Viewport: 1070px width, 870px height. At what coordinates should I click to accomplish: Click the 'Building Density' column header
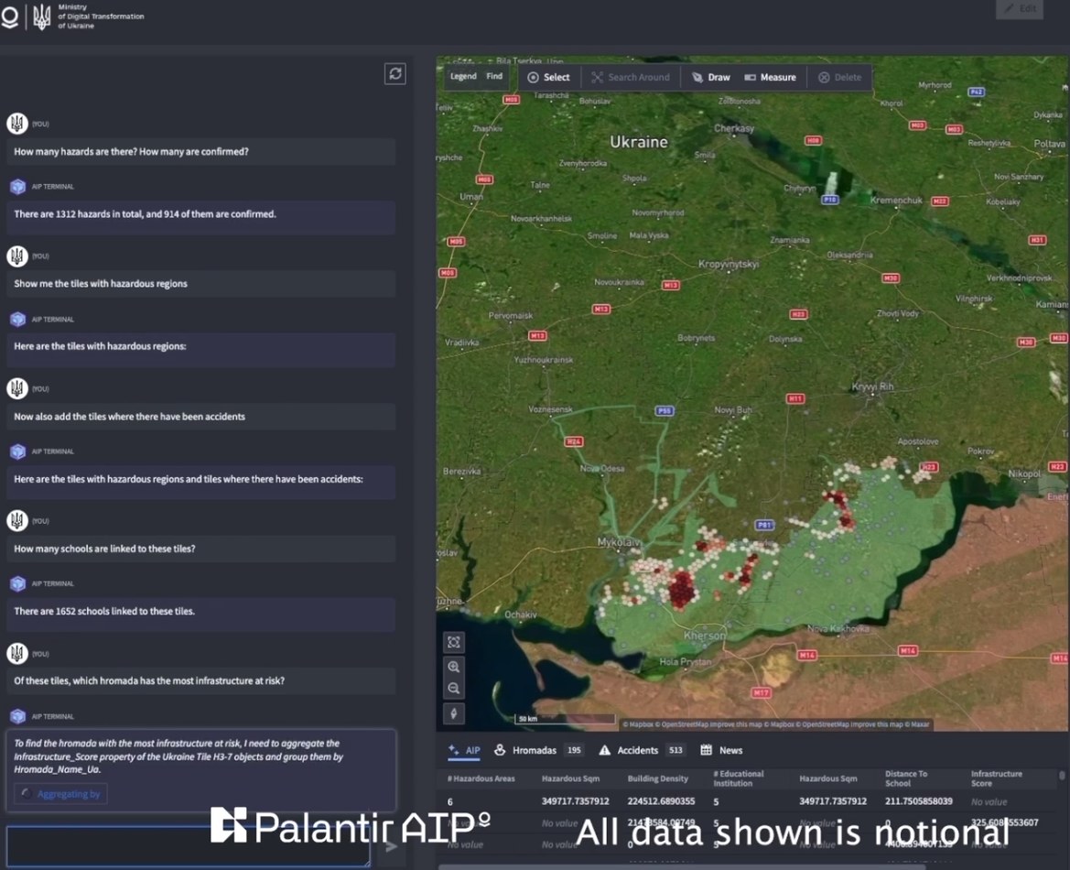tap(658, 778)
